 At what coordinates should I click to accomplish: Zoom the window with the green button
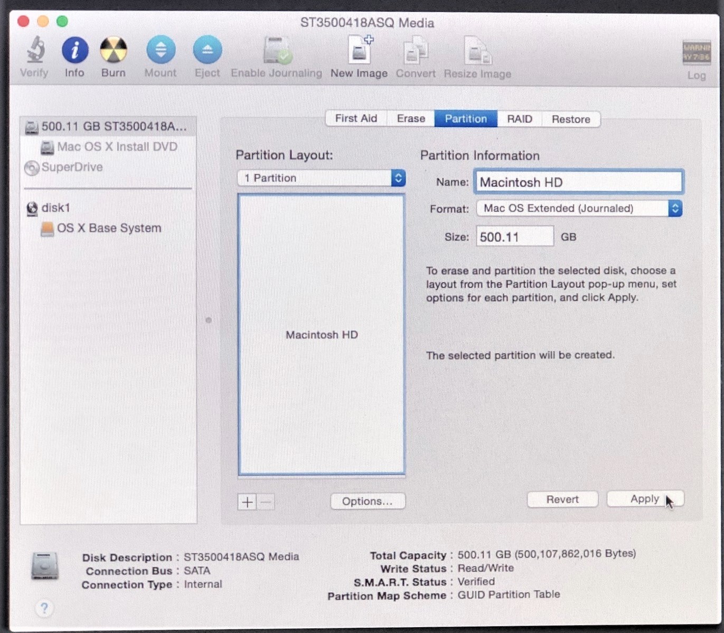pos(62,21)
